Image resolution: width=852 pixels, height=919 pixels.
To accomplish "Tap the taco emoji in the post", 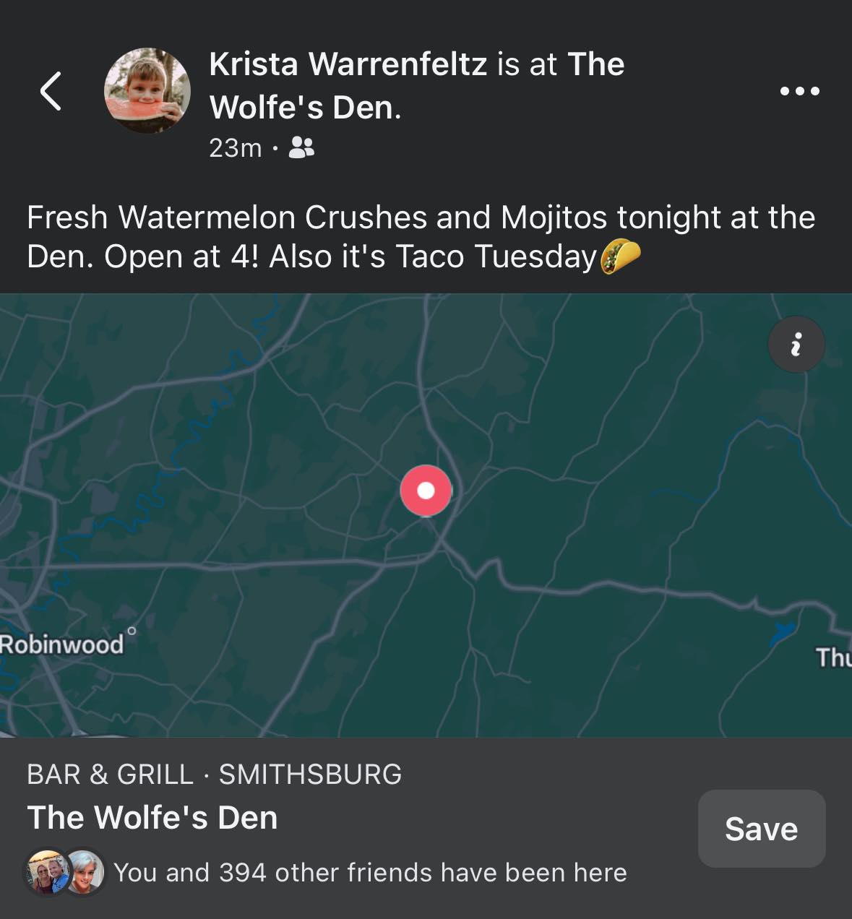I will (621, 256).
